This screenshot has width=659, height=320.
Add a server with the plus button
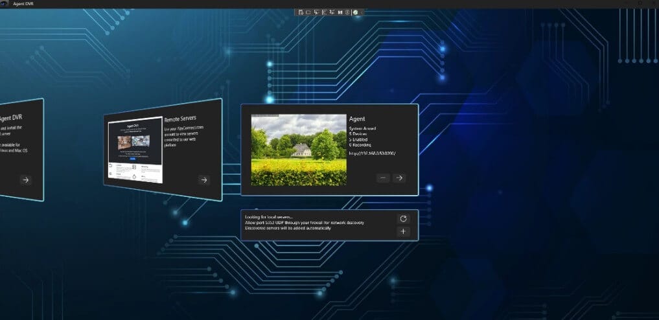tap(403, 232)
